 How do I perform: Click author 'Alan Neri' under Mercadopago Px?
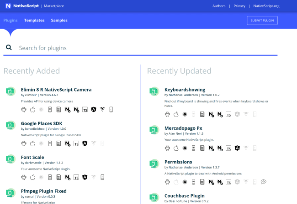175,133
